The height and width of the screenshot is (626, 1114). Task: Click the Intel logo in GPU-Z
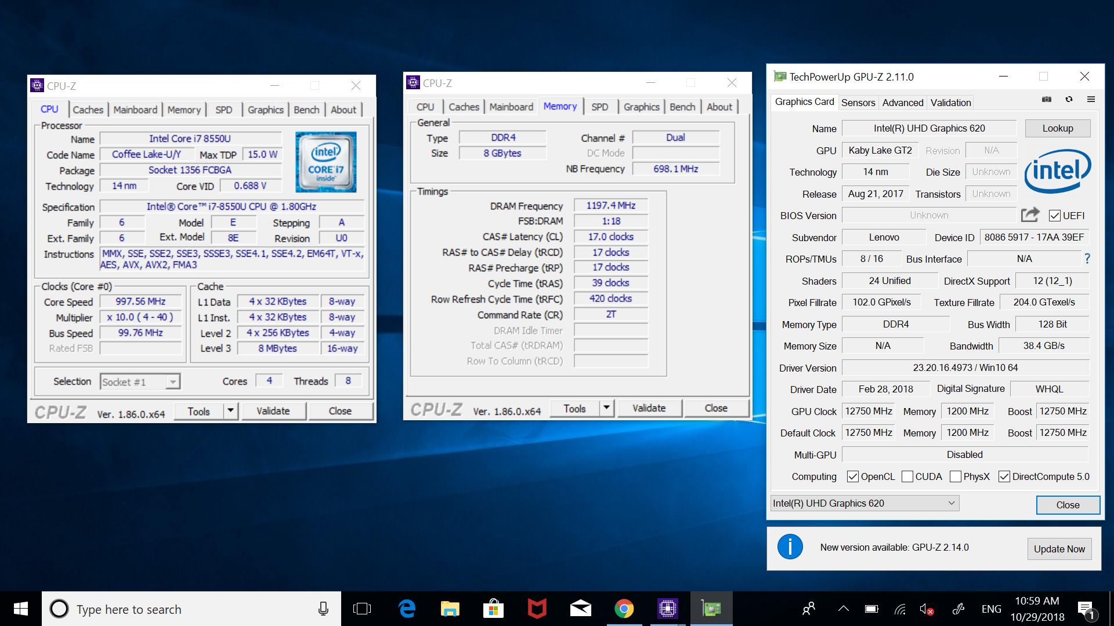[x=1057, y=171]
